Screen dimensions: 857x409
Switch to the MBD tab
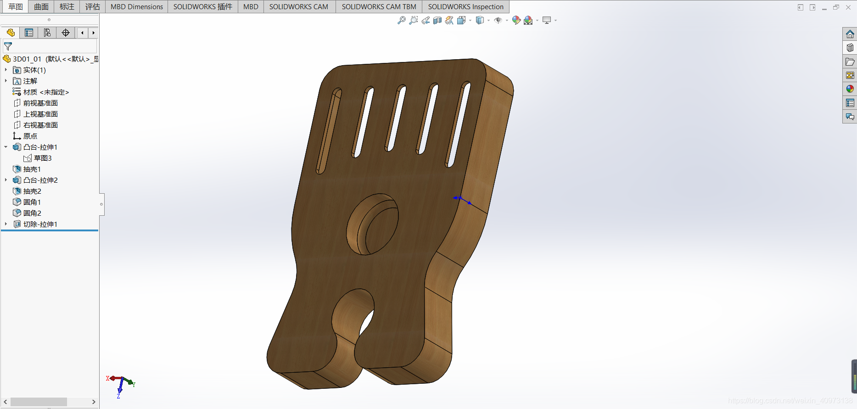tap(251, 6)
